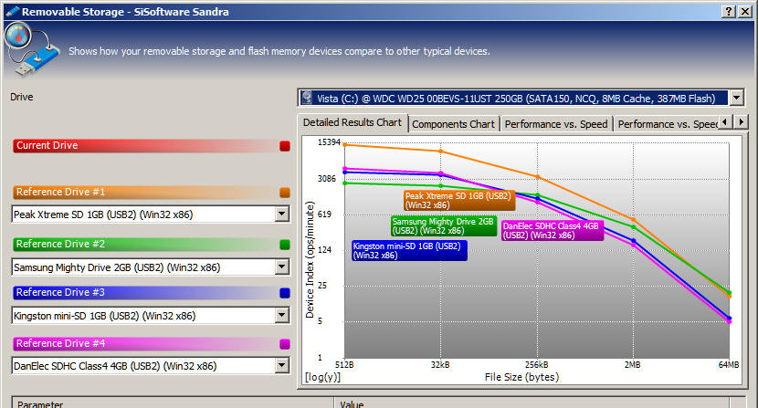
Task: Click the tab strip right scroll arrow
Action: (741, 121)
